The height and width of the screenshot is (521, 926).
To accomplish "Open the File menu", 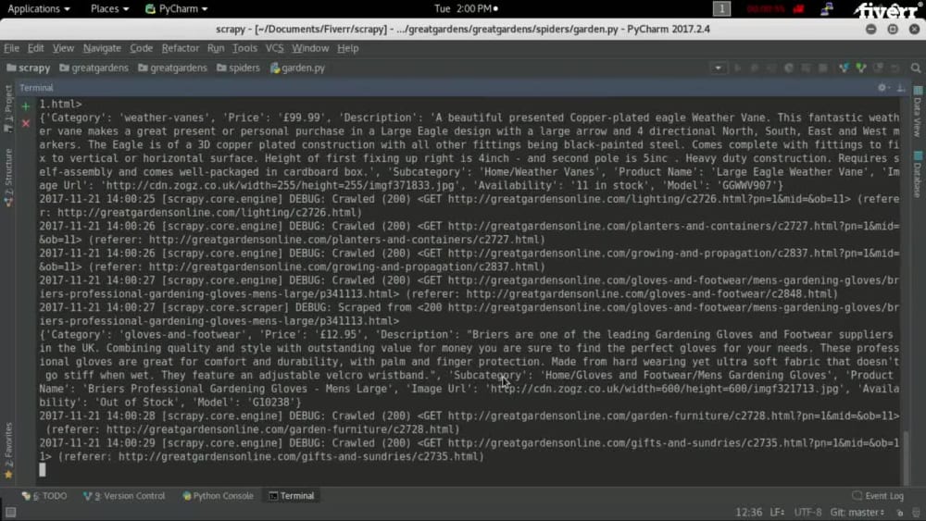I will 11,48.
